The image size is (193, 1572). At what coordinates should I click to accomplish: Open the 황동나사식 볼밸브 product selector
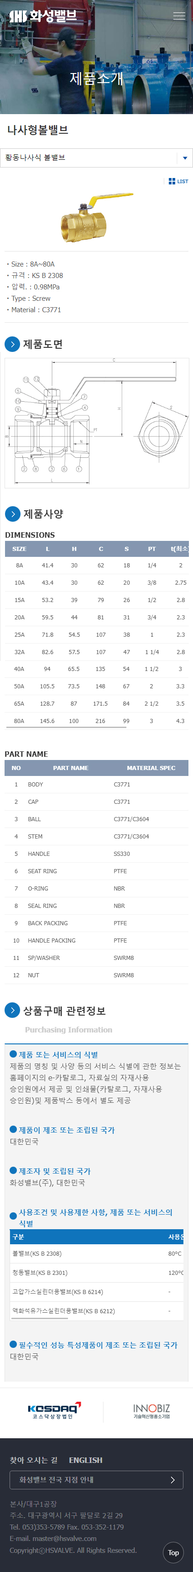tap(97, 158)
